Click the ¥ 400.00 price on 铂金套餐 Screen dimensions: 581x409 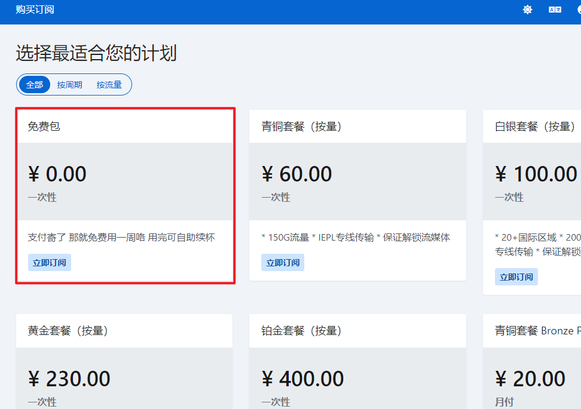pos(303,379)
